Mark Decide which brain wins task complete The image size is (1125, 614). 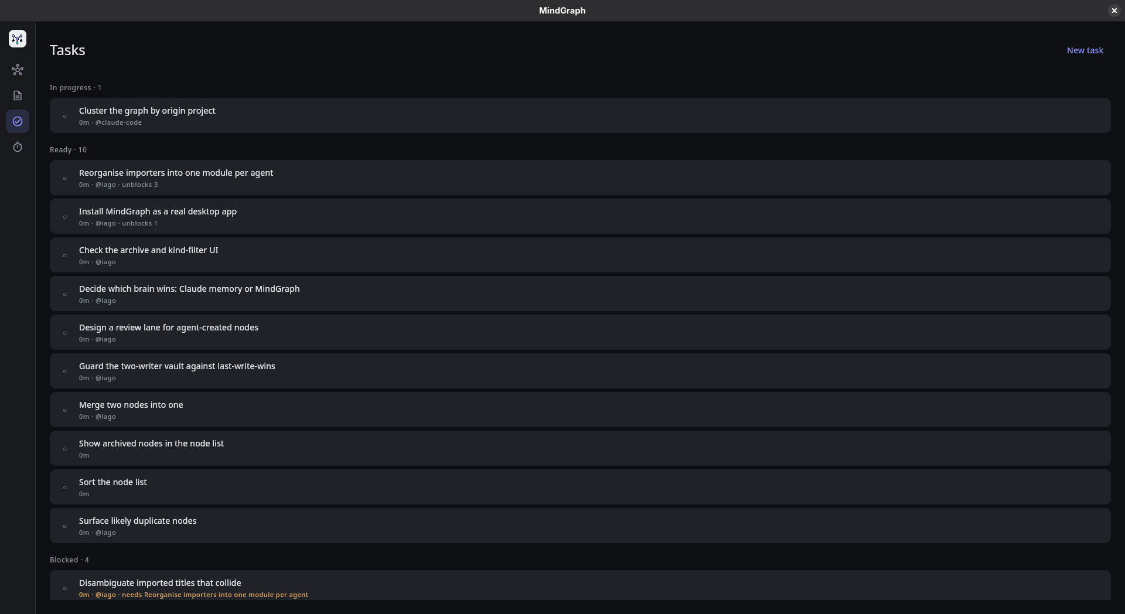pos(65,294)
